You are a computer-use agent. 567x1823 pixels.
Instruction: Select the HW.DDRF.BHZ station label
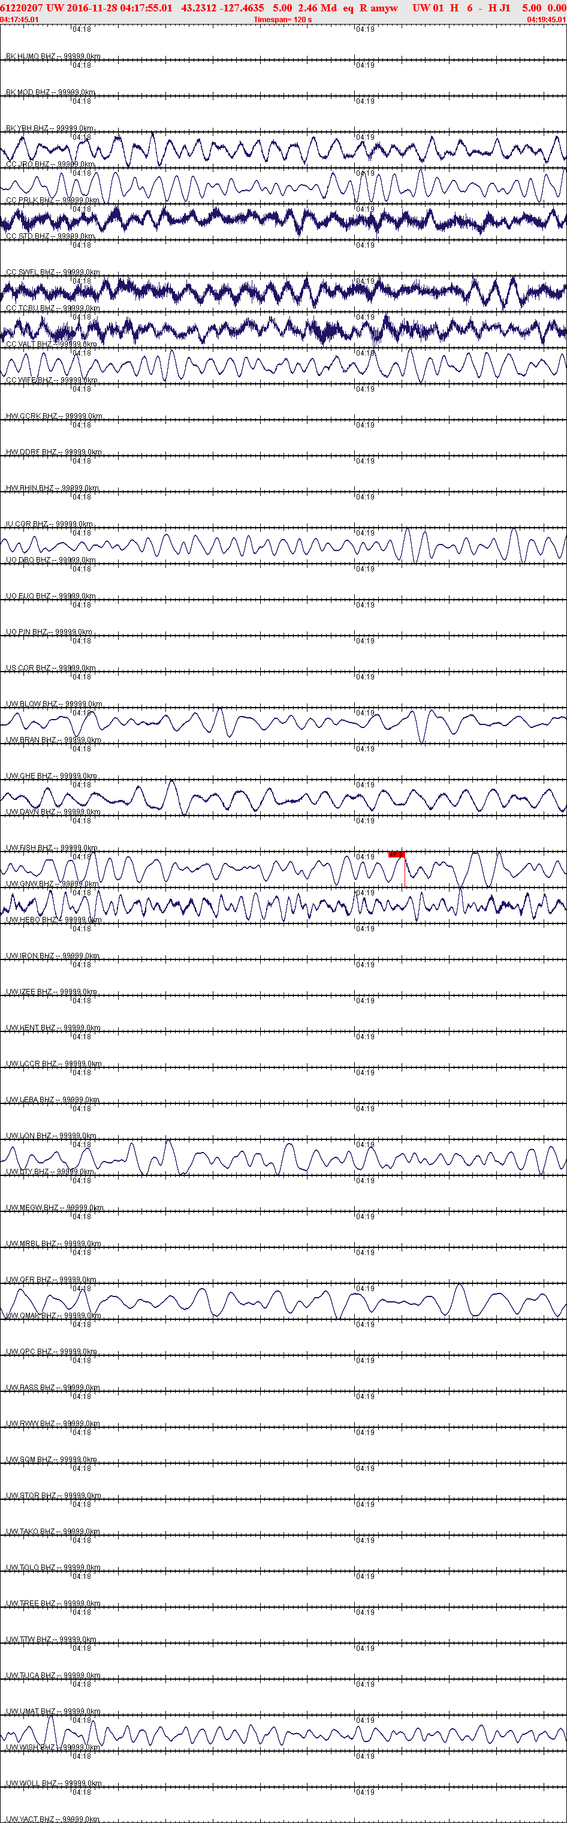(54, 452)
